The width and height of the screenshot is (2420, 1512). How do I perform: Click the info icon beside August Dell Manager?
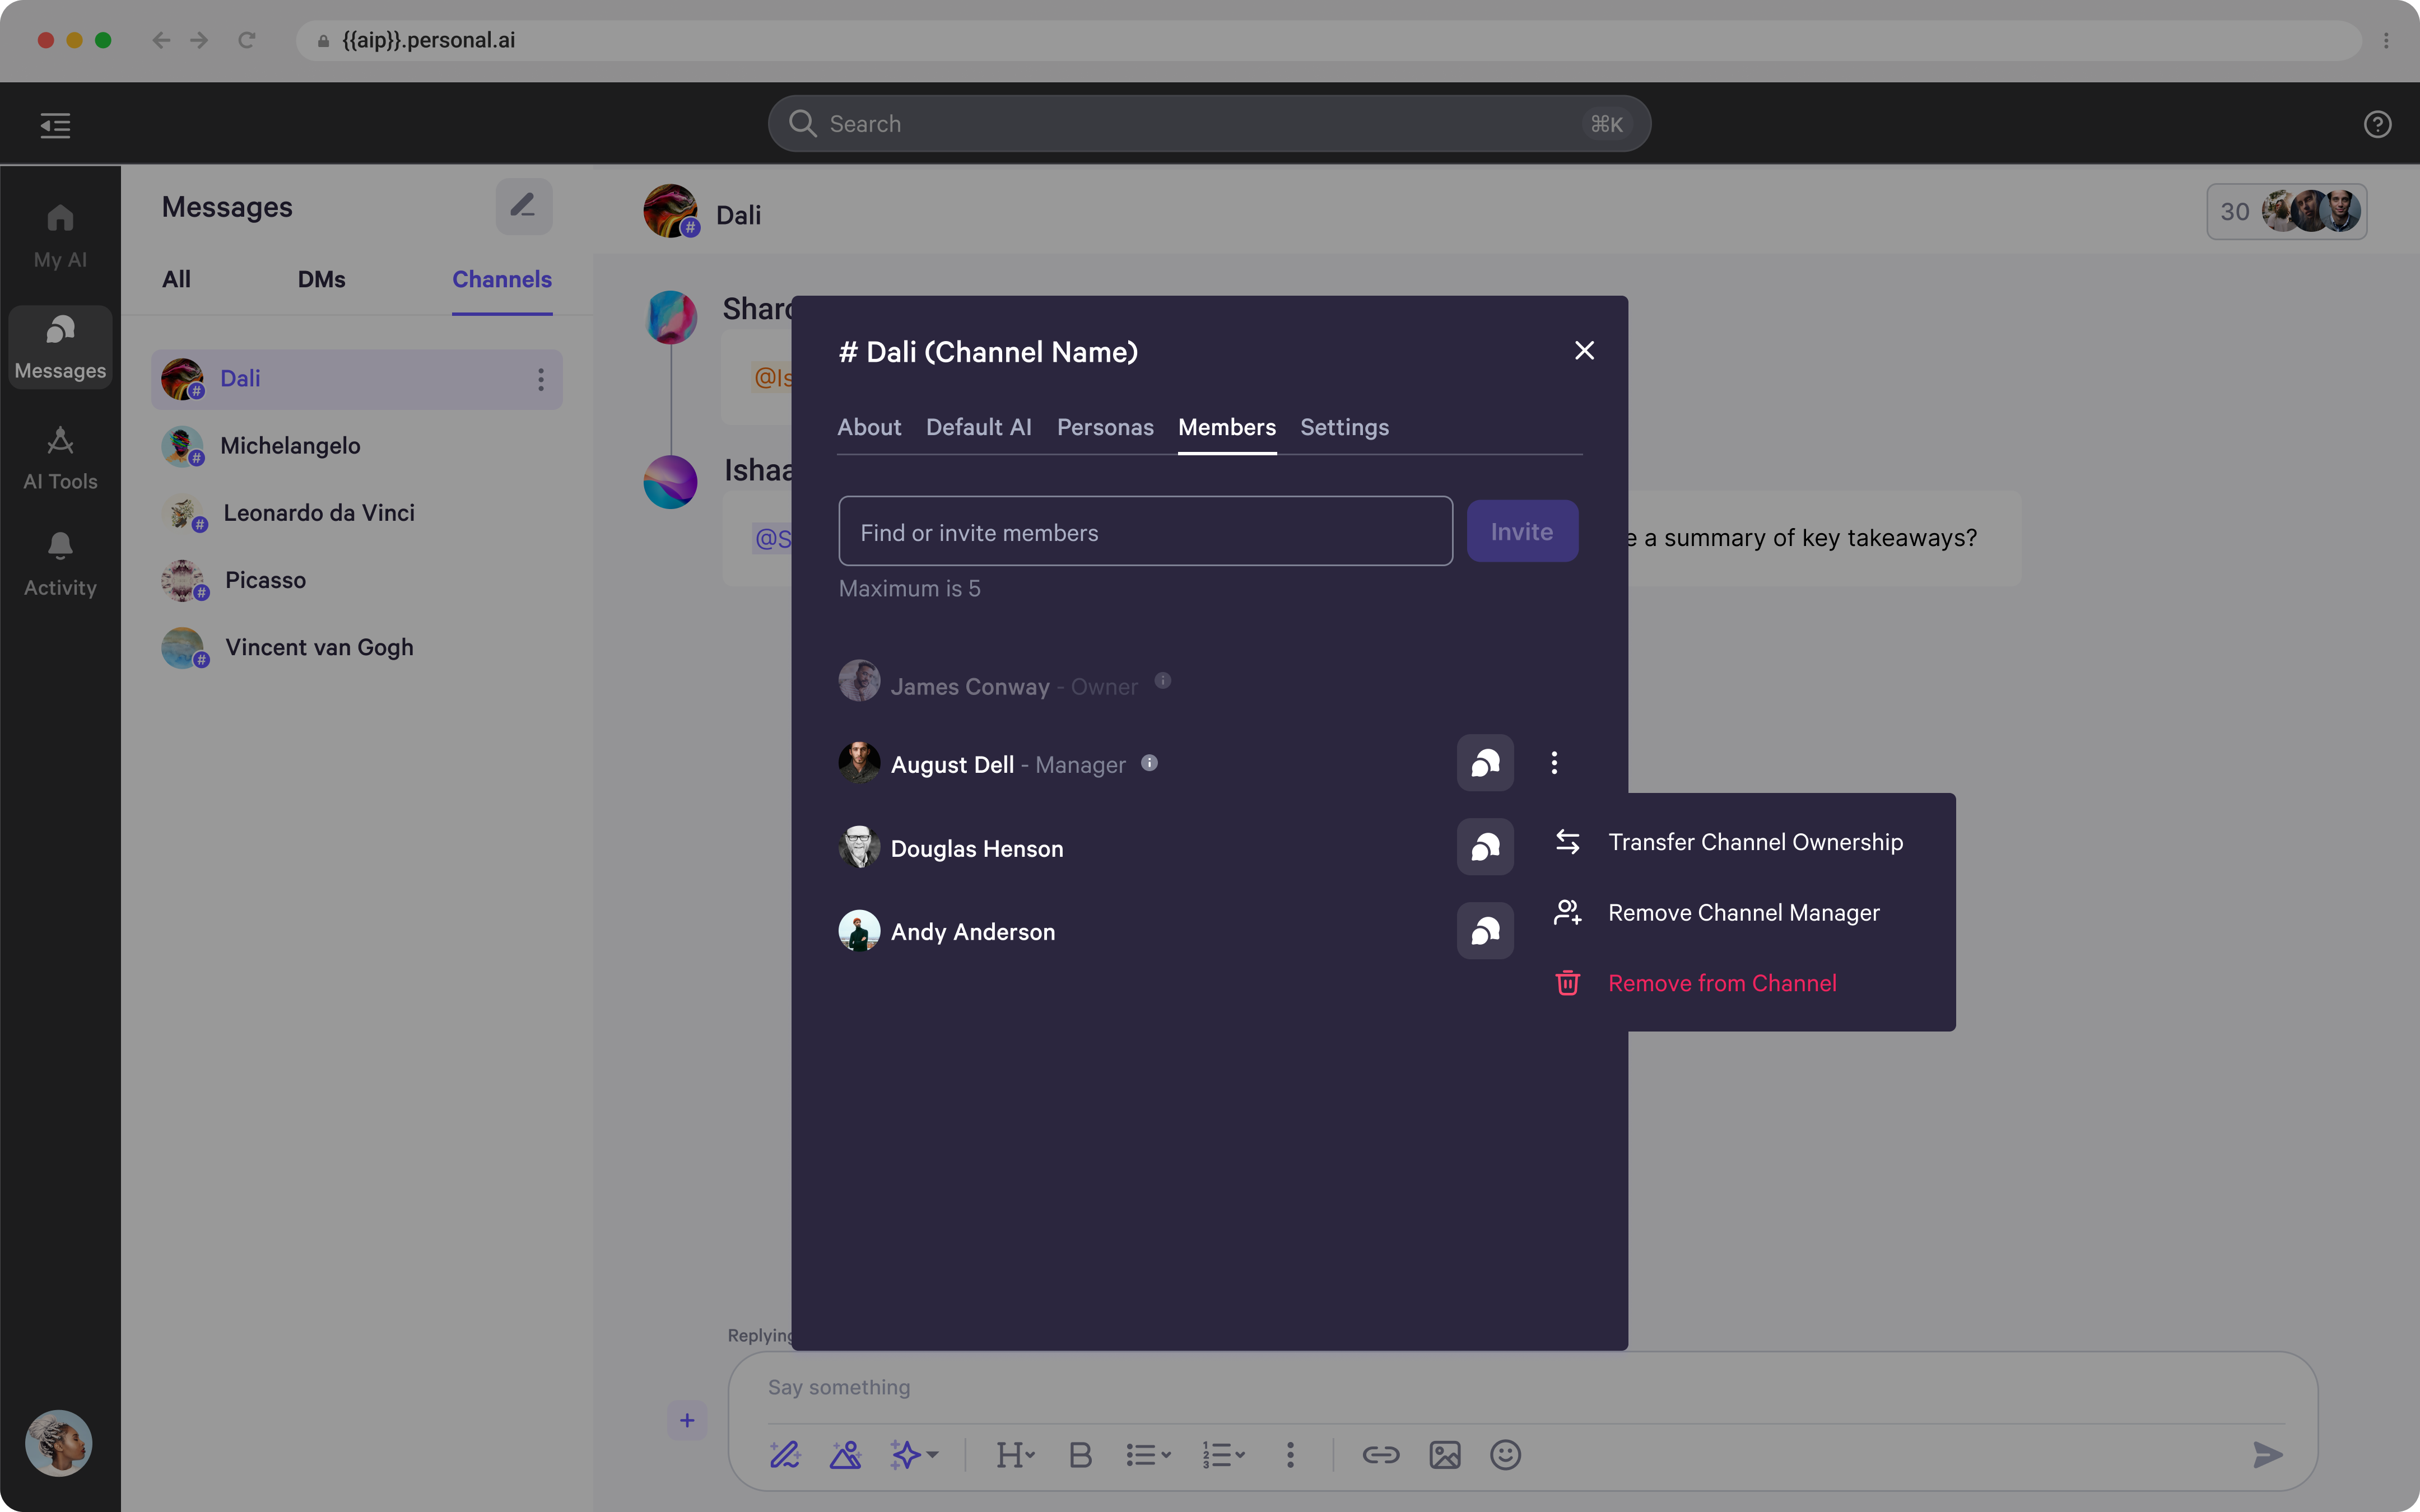point(1150,763)
